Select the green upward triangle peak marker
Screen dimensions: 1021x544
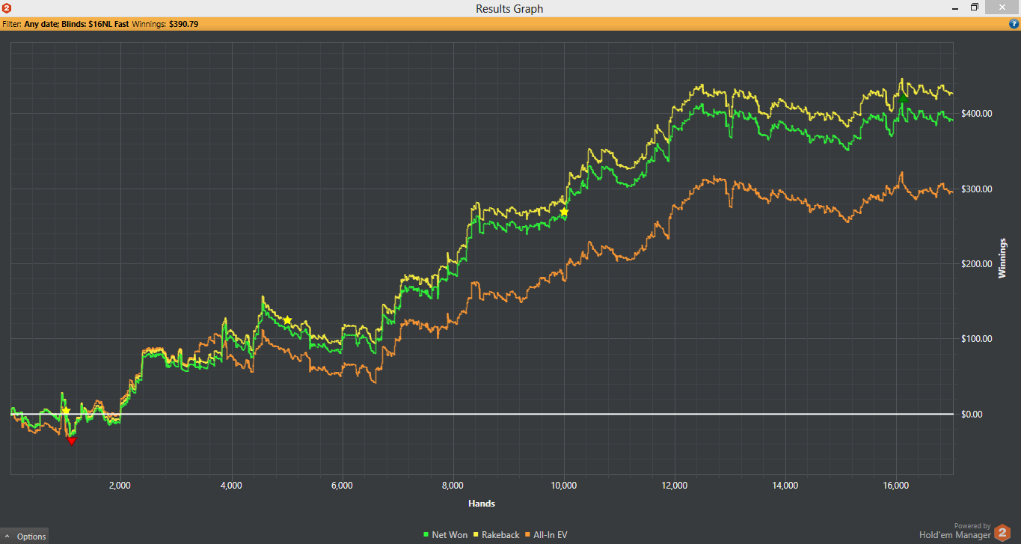(904, 97)
